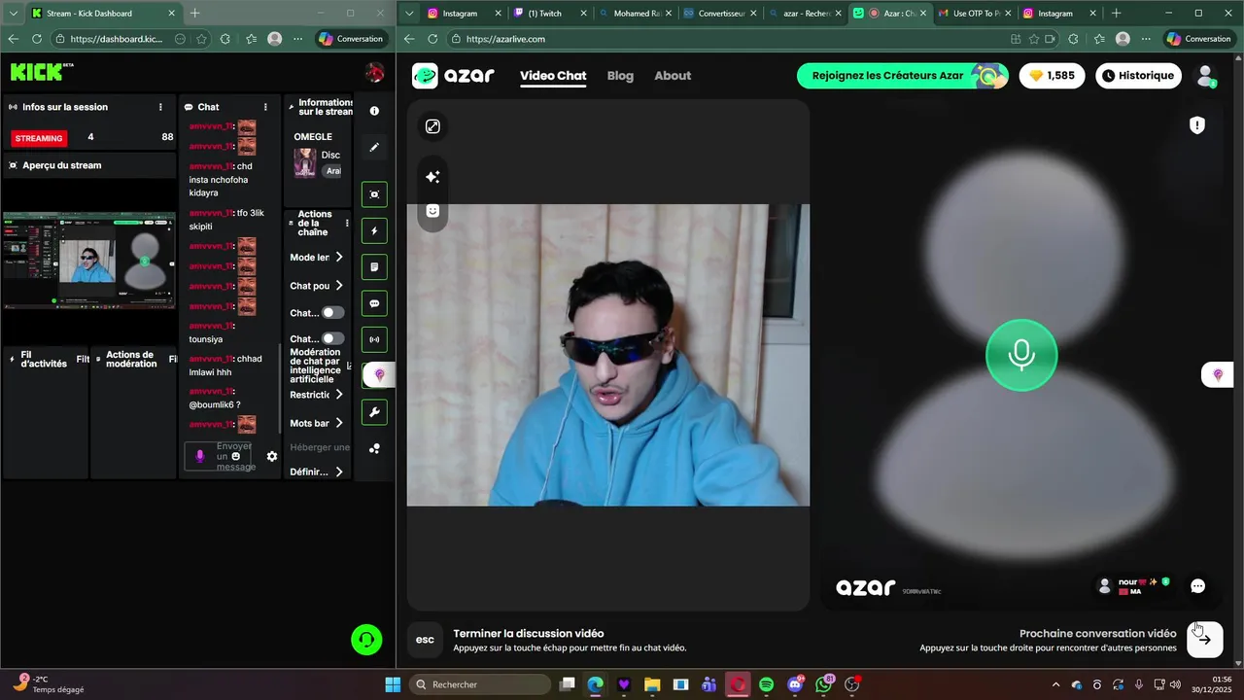This screenshot has height=700, width=1244.
Task: Click the broadcast signal icon in Kick sidebar
Action: (374, 340)
